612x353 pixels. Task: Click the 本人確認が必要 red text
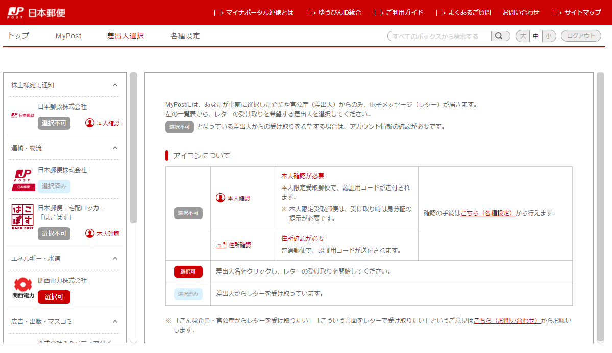click(x=303, y=176)
